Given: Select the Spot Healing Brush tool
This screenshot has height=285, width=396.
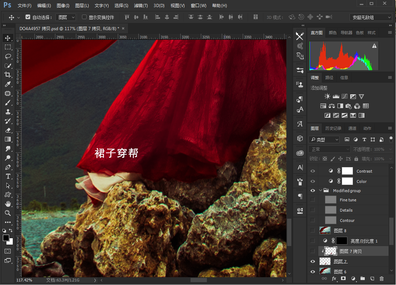Looking at the screenshot, I should pyautogui.click(x=7, y=93).
